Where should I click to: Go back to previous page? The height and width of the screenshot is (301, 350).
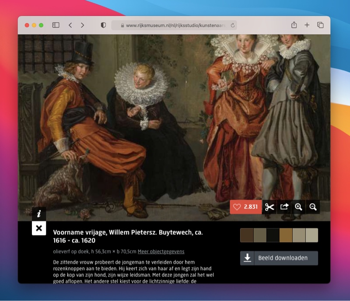pos(70,25)
